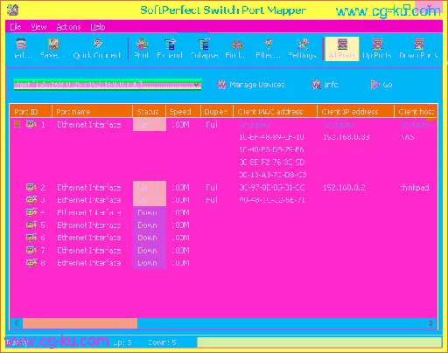Viewport: 448px width, 353px height.
Task: Click the Print toolbar icon
Action: (x=142, y=45)
